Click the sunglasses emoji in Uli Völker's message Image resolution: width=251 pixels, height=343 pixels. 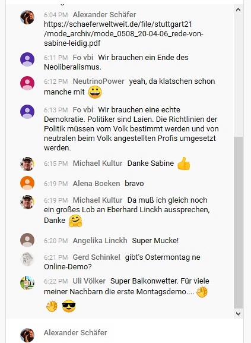tap(69, 306)
